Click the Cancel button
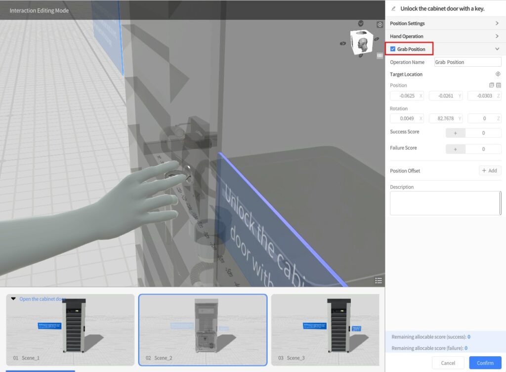The width and height of the screenshot is (506, 372). (448, 363)
